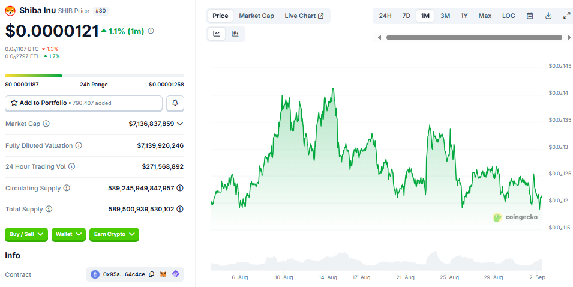Click the price alert bell icon
The image size is (573, 287).
(175, 103)
